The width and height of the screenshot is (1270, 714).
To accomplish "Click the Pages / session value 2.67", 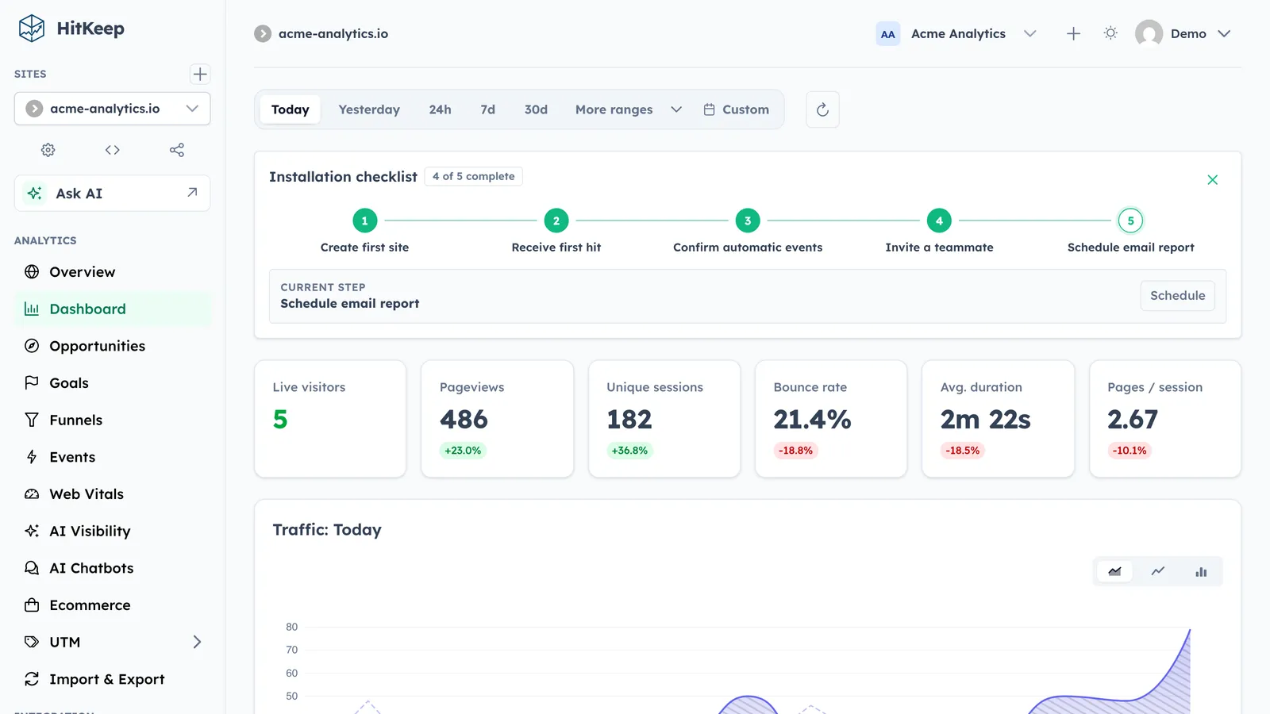I will (1133, 419).
